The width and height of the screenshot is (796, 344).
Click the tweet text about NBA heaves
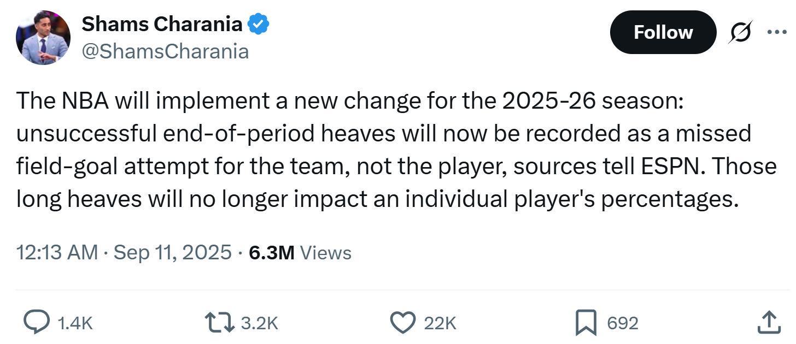coord(383,150)
